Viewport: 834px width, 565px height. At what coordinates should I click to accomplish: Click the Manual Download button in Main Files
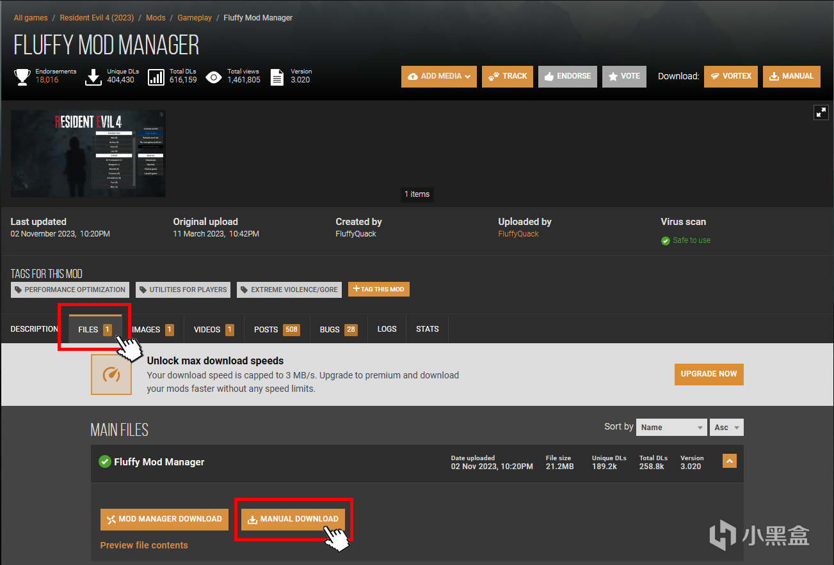click(x=293, y=519)
